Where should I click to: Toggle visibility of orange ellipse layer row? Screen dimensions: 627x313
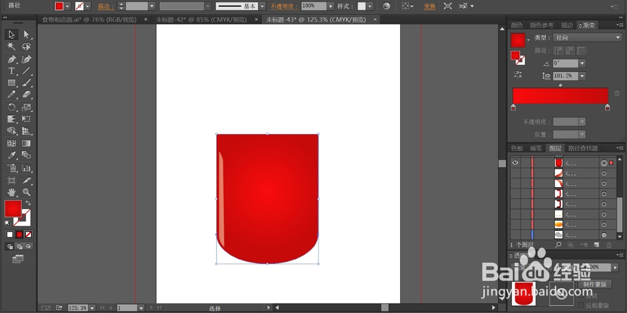(515, 225)
